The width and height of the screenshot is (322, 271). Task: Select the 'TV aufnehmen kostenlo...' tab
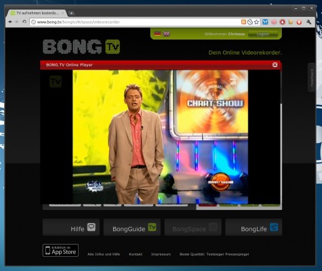[37, 13]
